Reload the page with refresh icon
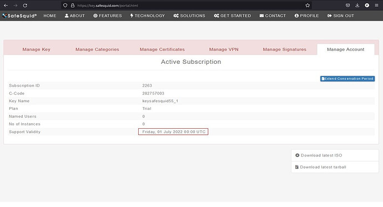 [x=25, y=6]
